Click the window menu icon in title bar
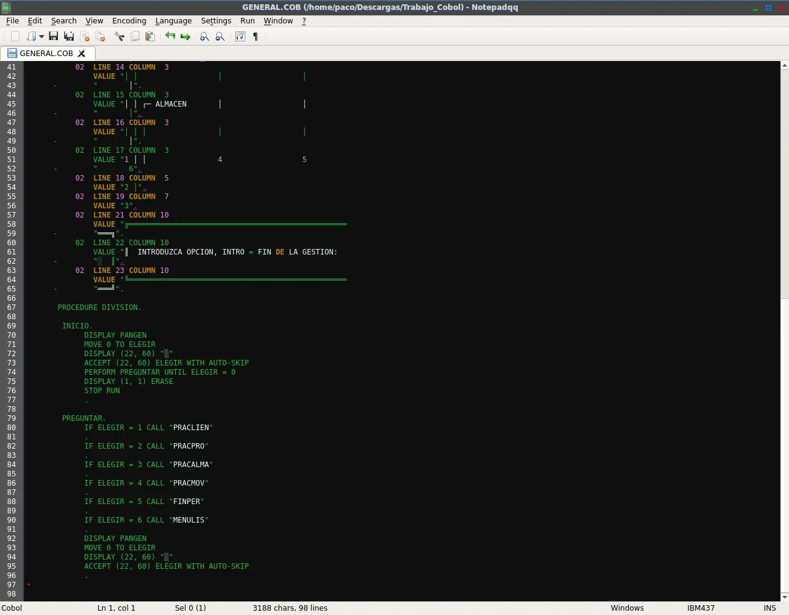The height and width of the screenshot is (615, 789). [x=6, y=7]
